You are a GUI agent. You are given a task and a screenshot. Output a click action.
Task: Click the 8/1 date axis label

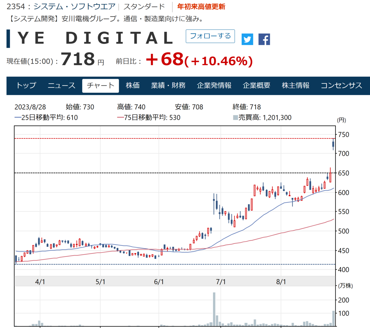pyautogui.click(x=281, y=282)
